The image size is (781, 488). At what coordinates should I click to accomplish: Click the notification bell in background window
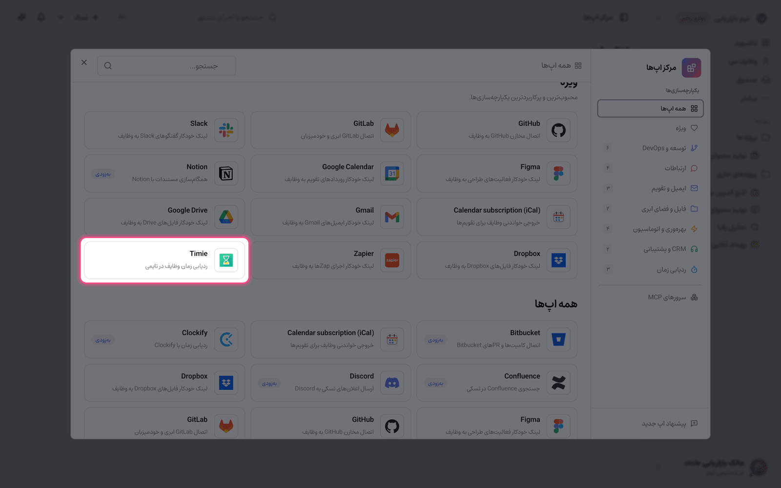pyautogui.click(x=41, y=17)
